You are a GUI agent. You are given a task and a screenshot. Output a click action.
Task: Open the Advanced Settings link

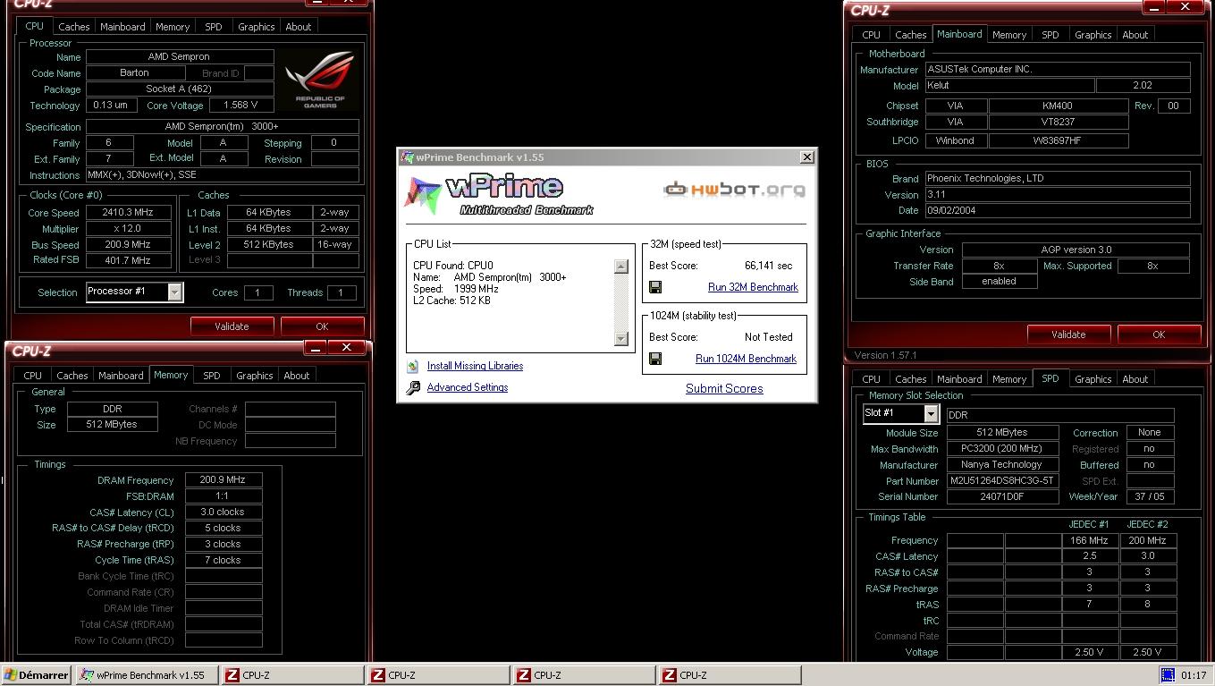468,387
